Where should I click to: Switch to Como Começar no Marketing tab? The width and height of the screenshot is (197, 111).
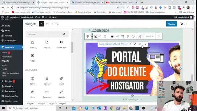click(x=18, y=2)
